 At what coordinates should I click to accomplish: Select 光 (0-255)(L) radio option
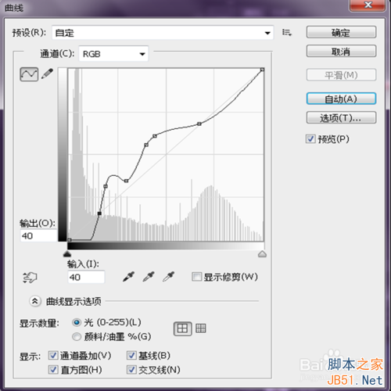(77, 322)
